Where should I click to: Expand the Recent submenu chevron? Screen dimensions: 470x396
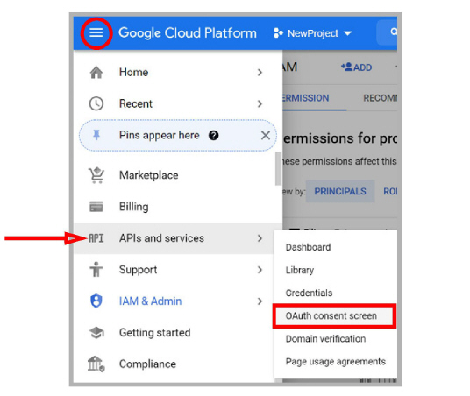click(260, 103)
